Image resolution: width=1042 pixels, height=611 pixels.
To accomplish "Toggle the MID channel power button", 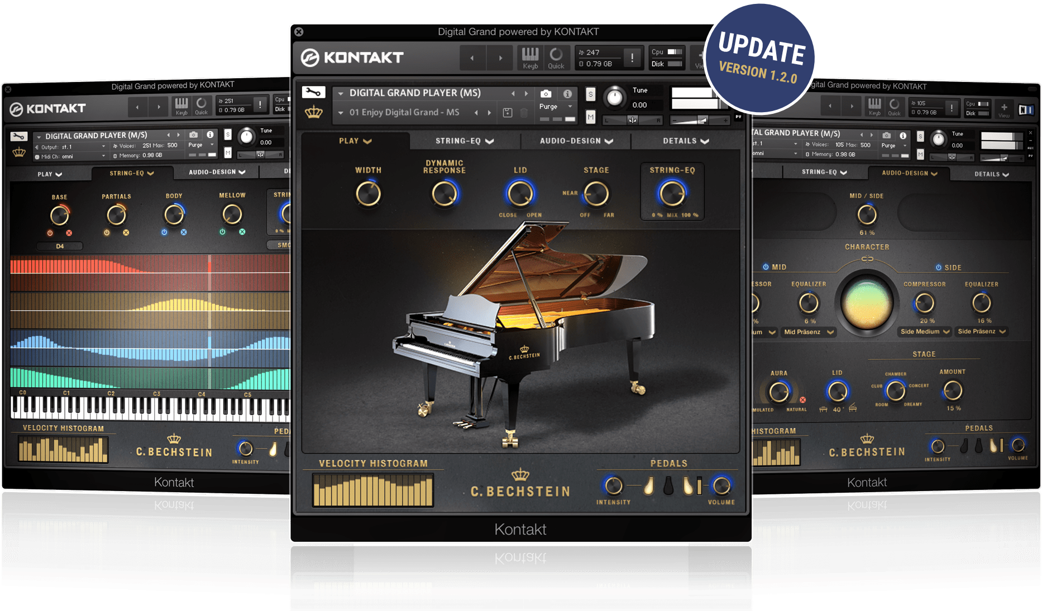I will coord(766,267).
